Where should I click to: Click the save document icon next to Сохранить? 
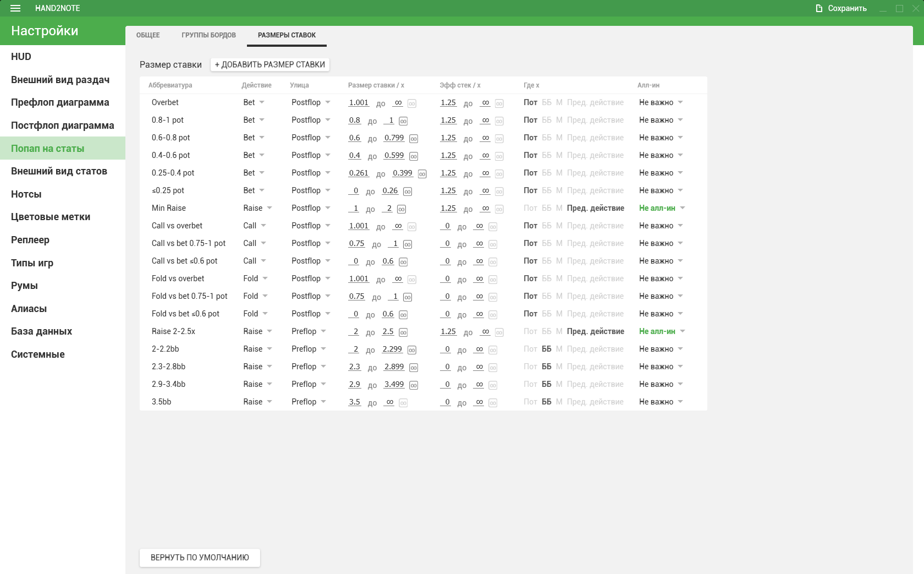coord(819,8)
